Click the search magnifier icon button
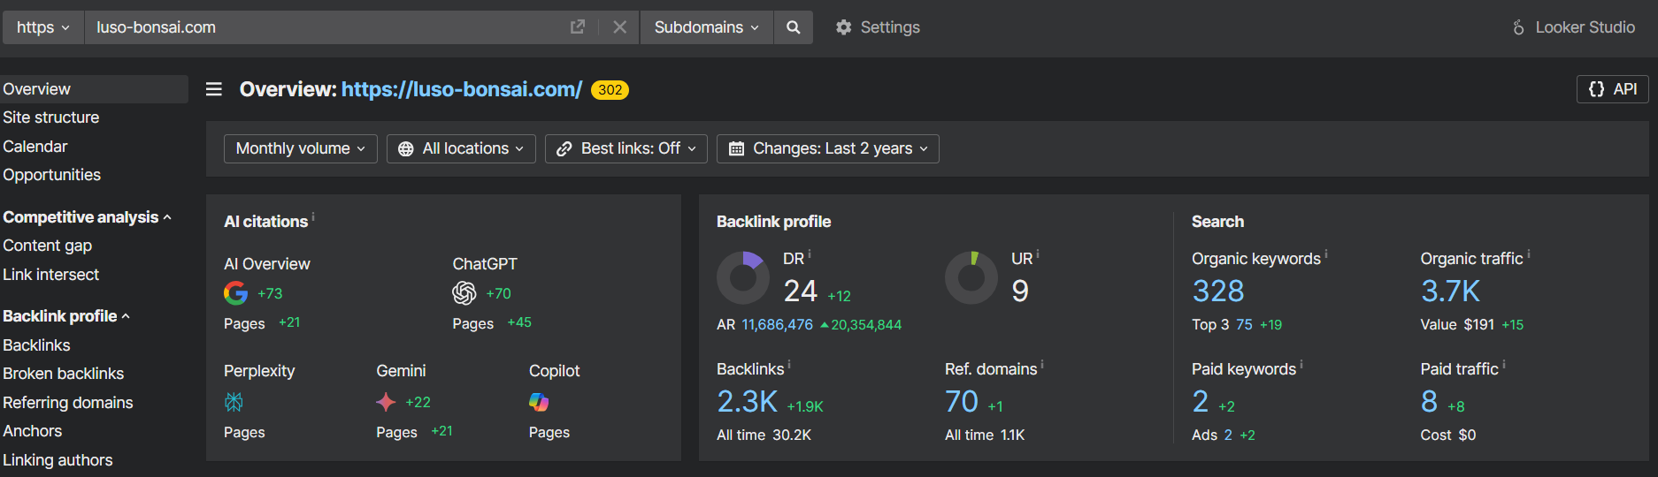This screenshot has width=1658, height=477. pyautogui.click(x=793, y=27)
